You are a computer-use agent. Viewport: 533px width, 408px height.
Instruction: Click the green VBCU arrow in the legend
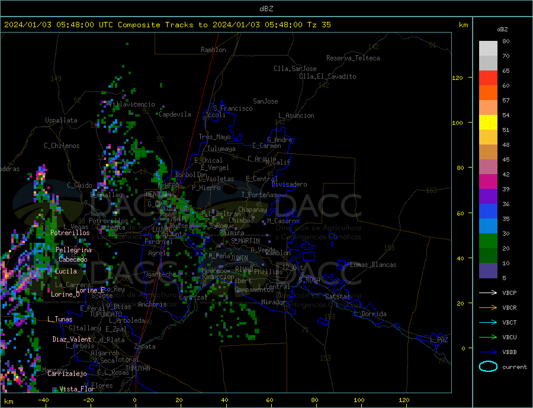488,338
